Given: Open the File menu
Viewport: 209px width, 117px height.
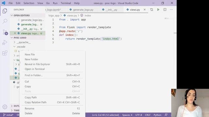Looking at the screenshot, I should [x=10, y=3].
